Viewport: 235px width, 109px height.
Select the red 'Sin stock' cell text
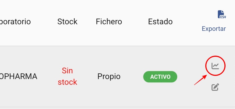(67, 76)
